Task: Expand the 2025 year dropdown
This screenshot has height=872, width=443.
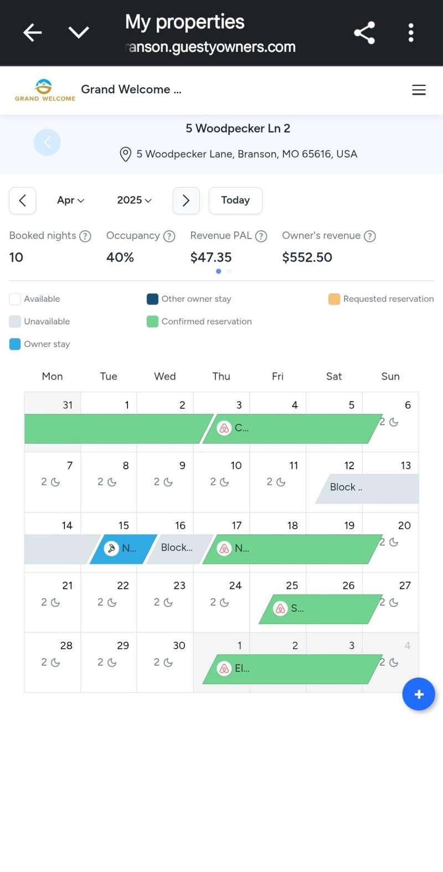Action: [134, 200]
